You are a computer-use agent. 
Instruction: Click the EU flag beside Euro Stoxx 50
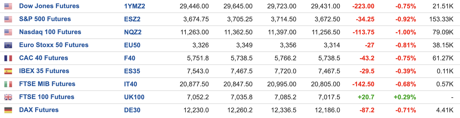[x=8, y=45]
